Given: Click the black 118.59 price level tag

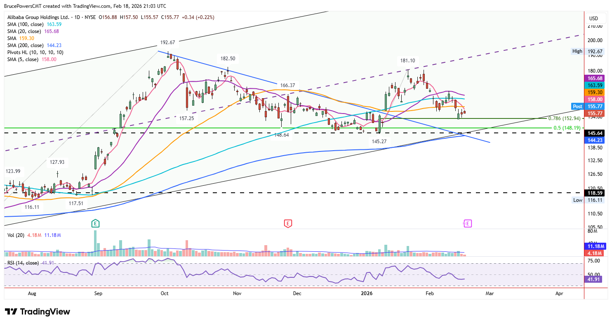Looking at the screenshot, I should pyautogui.click(x=595, y=193).
